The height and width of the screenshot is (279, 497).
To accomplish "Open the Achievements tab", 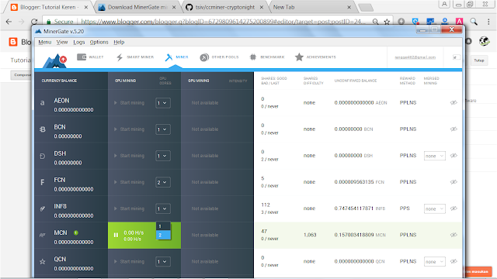I will pos(315,57).
